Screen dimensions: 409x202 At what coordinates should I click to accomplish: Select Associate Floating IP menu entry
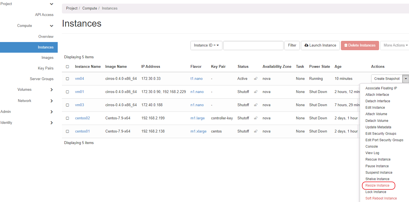click(x=381, y=88)
